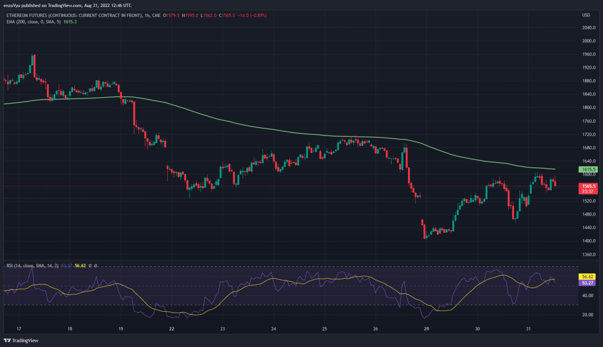
Task: Click date label 17 on the time axis
Action: [x=19, y=329]
